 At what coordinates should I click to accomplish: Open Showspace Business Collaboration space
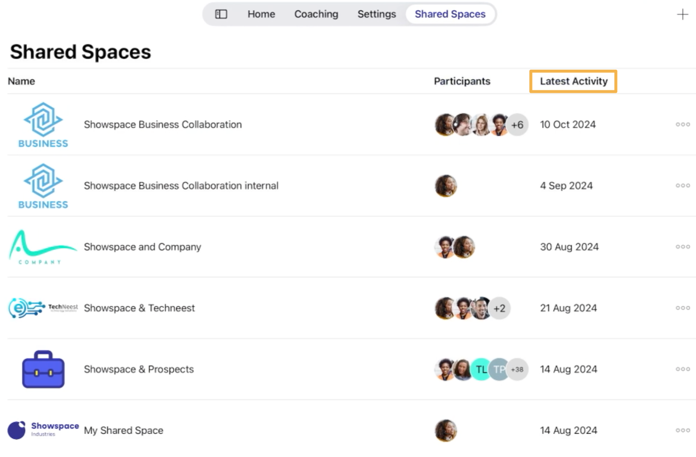click(162, 125)
